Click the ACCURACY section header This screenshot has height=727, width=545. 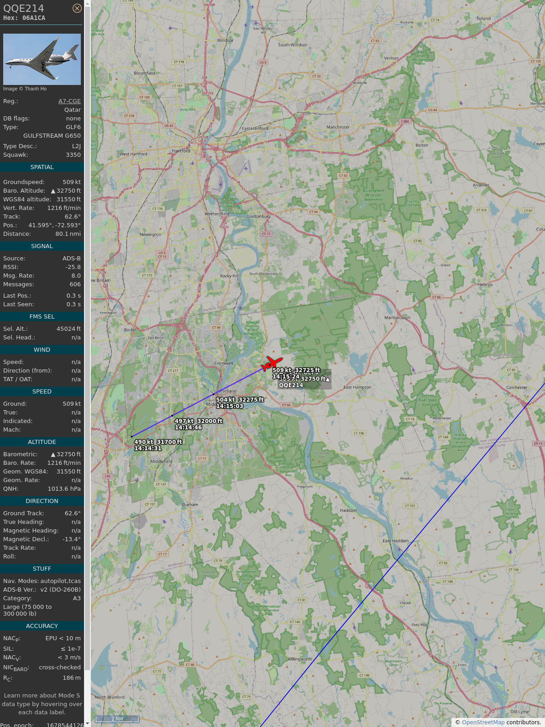[42, 626]
